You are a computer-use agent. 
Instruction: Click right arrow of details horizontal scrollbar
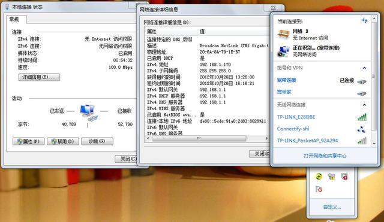266,138
